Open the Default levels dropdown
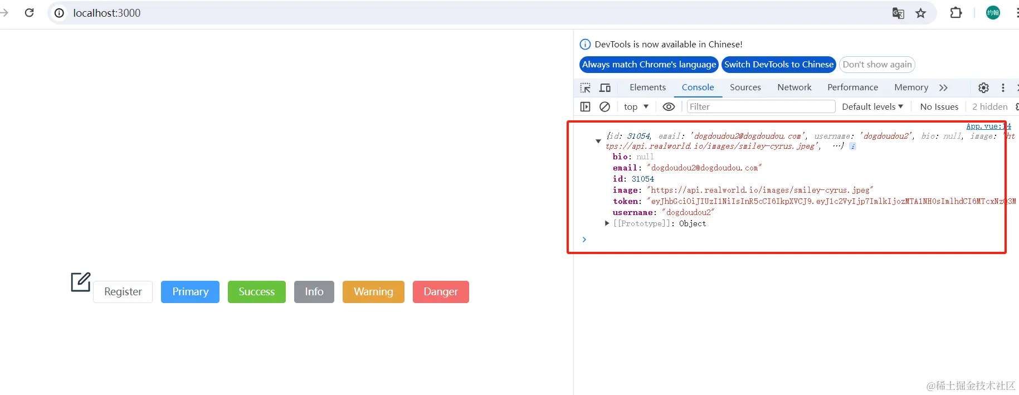Image resolution: width=1019 pixels, height=395 pixels. coord(872,107)
